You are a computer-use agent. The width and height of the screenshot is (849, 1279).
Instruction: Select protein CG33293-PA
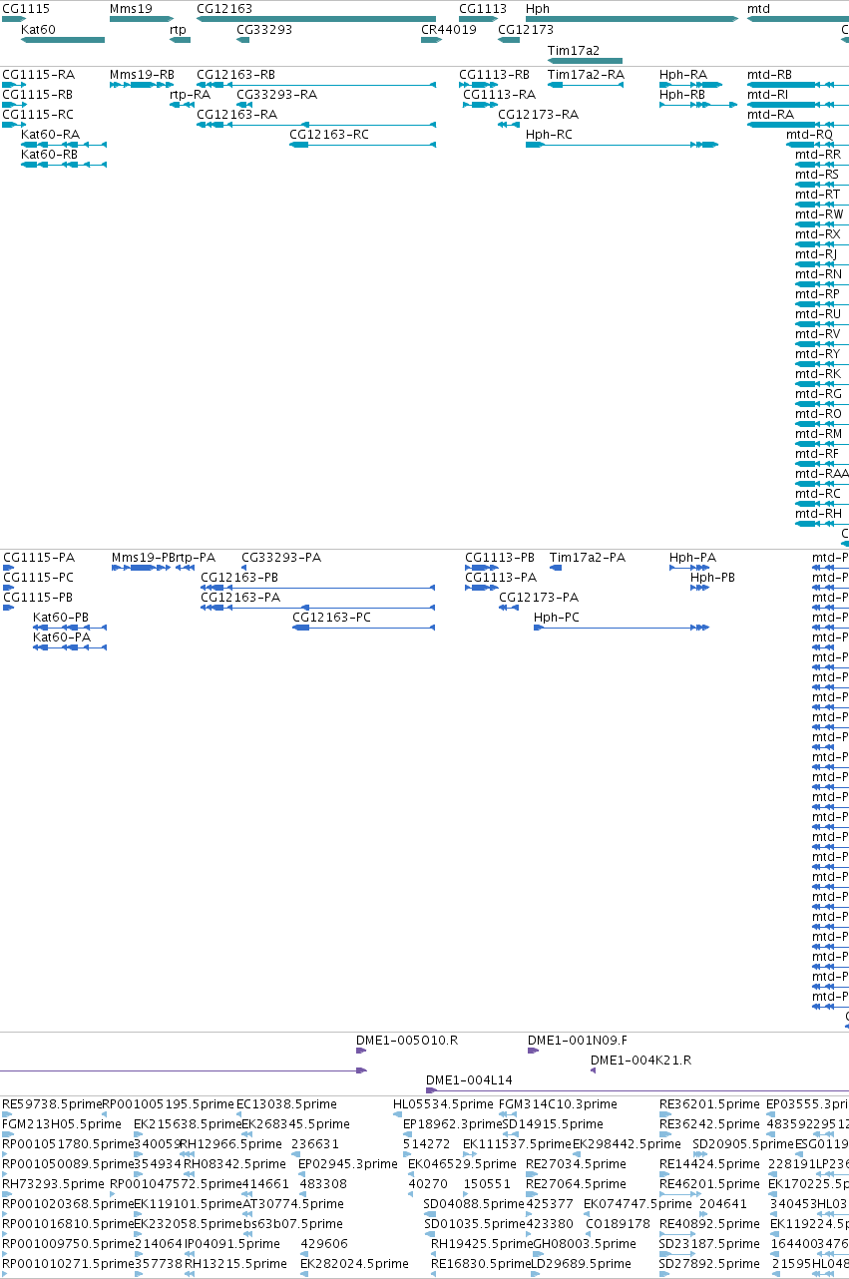281,558
